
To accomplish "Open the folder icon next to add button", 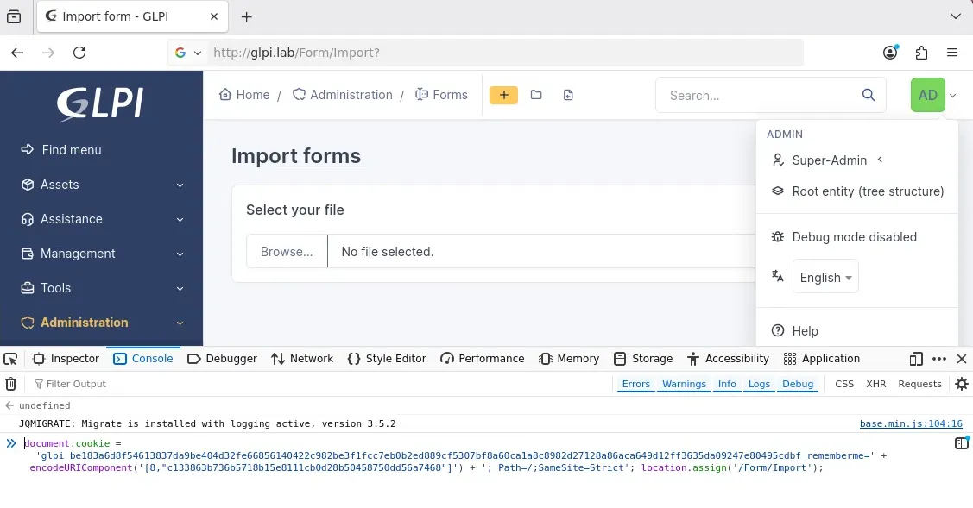I will pyautogui.click(x=536, y=95).
